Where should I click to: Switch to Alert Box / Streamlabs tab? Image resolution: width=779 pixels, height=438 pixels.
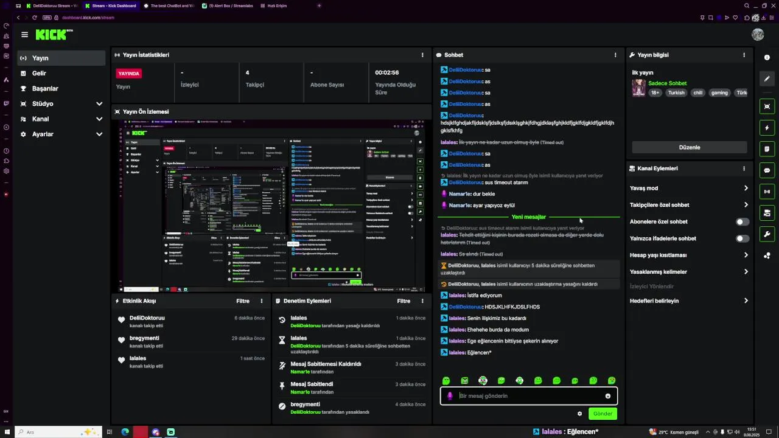pos(228,5)
